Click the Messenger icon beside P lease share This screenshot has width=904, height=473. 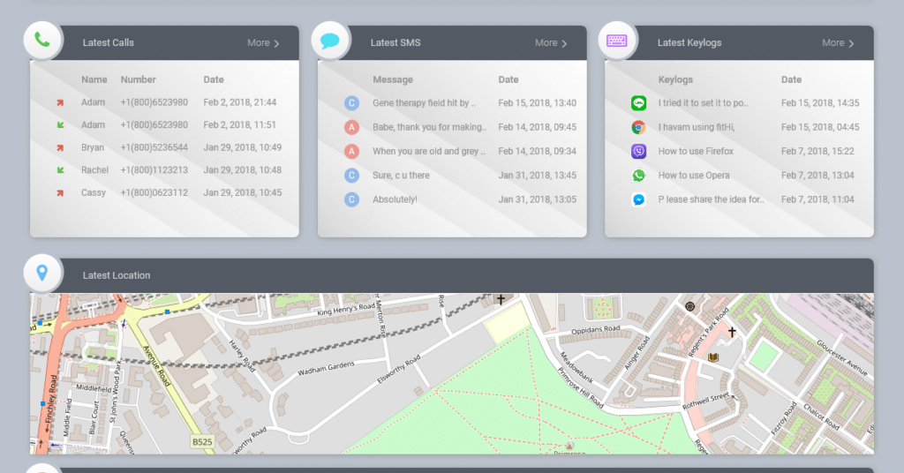pos(638,200)
